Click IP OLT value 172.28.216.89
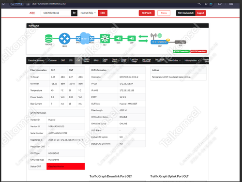This screenshot has height=182, width=242. point(126,84)
